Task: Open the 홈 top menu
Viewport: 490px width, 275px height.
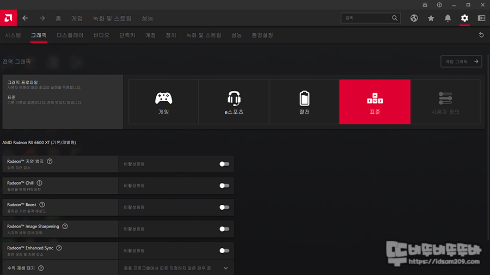Action: pyautogui.click(x=58, y=19)
